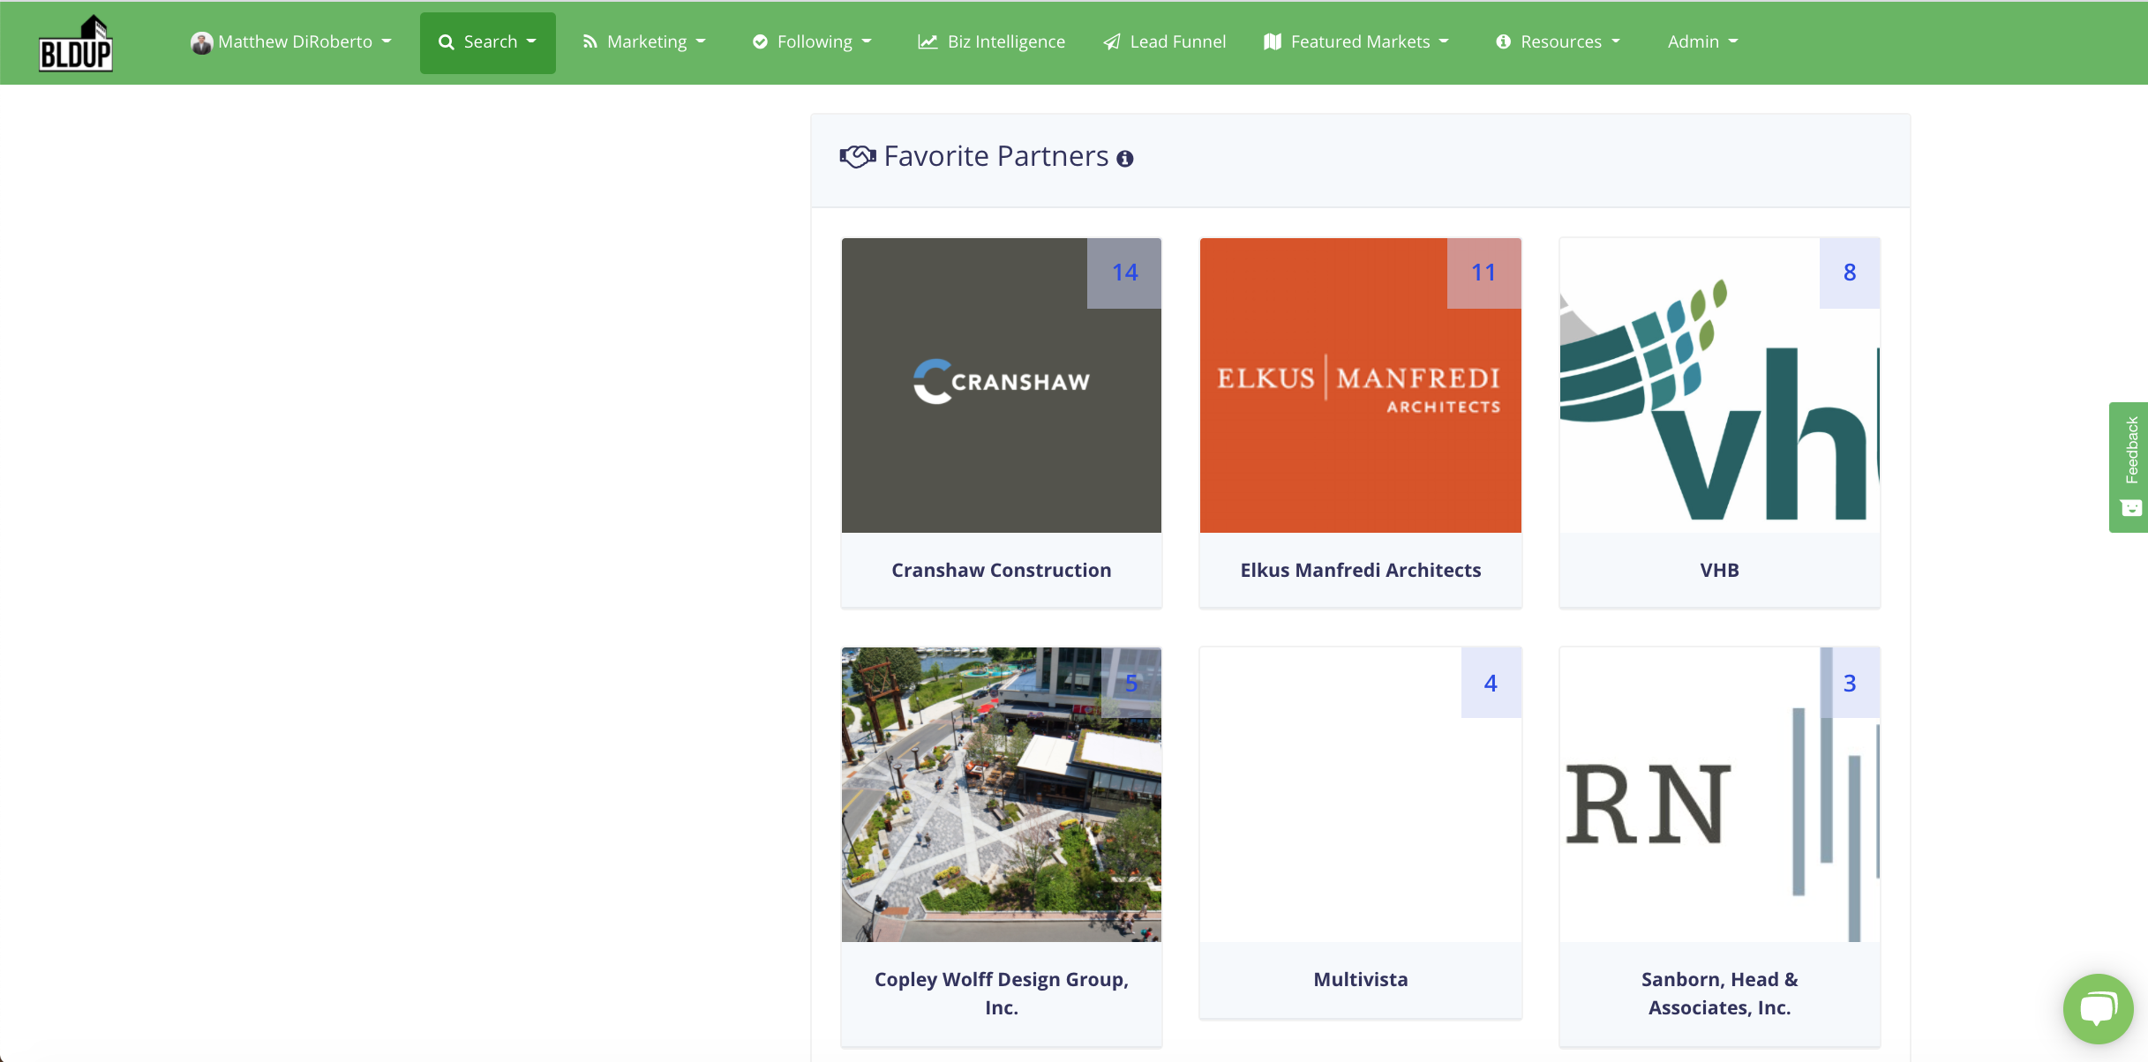Image resolution: width=2148 pixels, height=1062 pixels.
Task: Expand the Matthew DiRoberto user menu
Action: [295, 41]
